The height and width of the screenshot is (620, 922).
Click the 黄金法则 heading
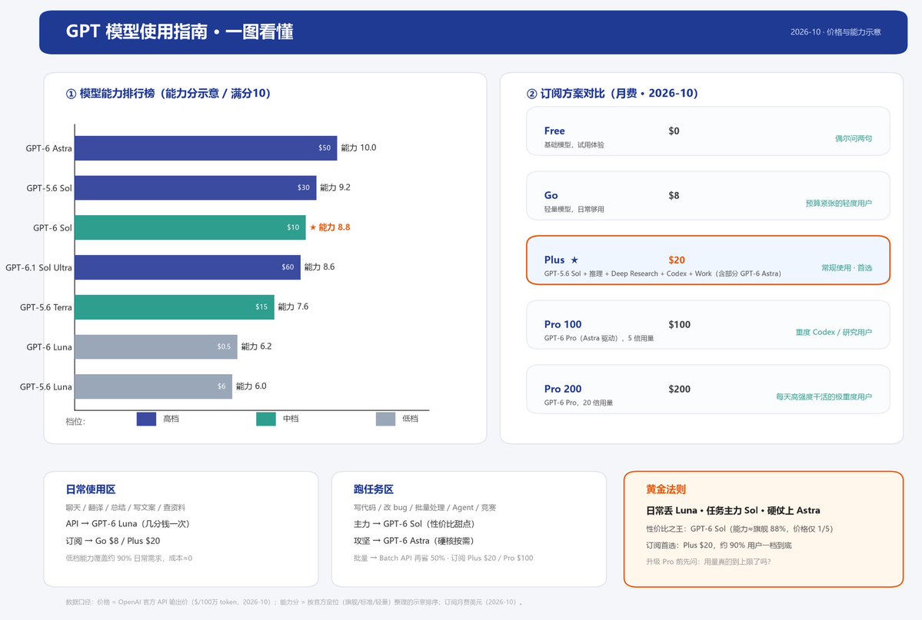point(666,489)
